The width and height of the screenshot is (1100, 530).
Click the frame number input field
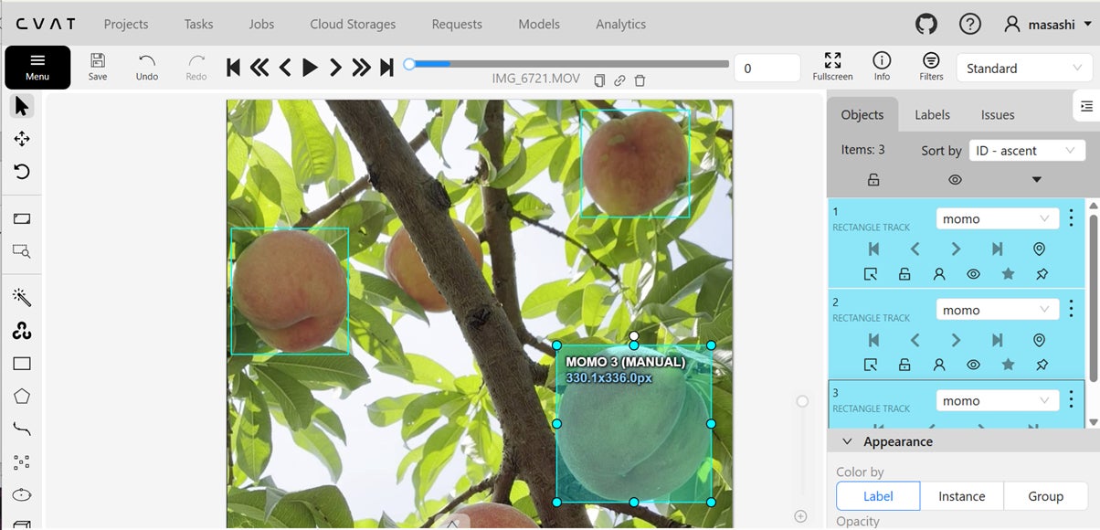pyautogui.click(x=767, y=68)
